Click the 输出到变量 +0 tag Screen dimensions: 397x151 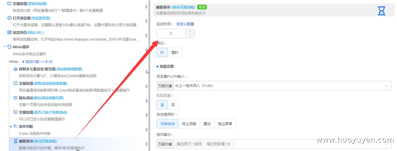click(x=220, y=144)
